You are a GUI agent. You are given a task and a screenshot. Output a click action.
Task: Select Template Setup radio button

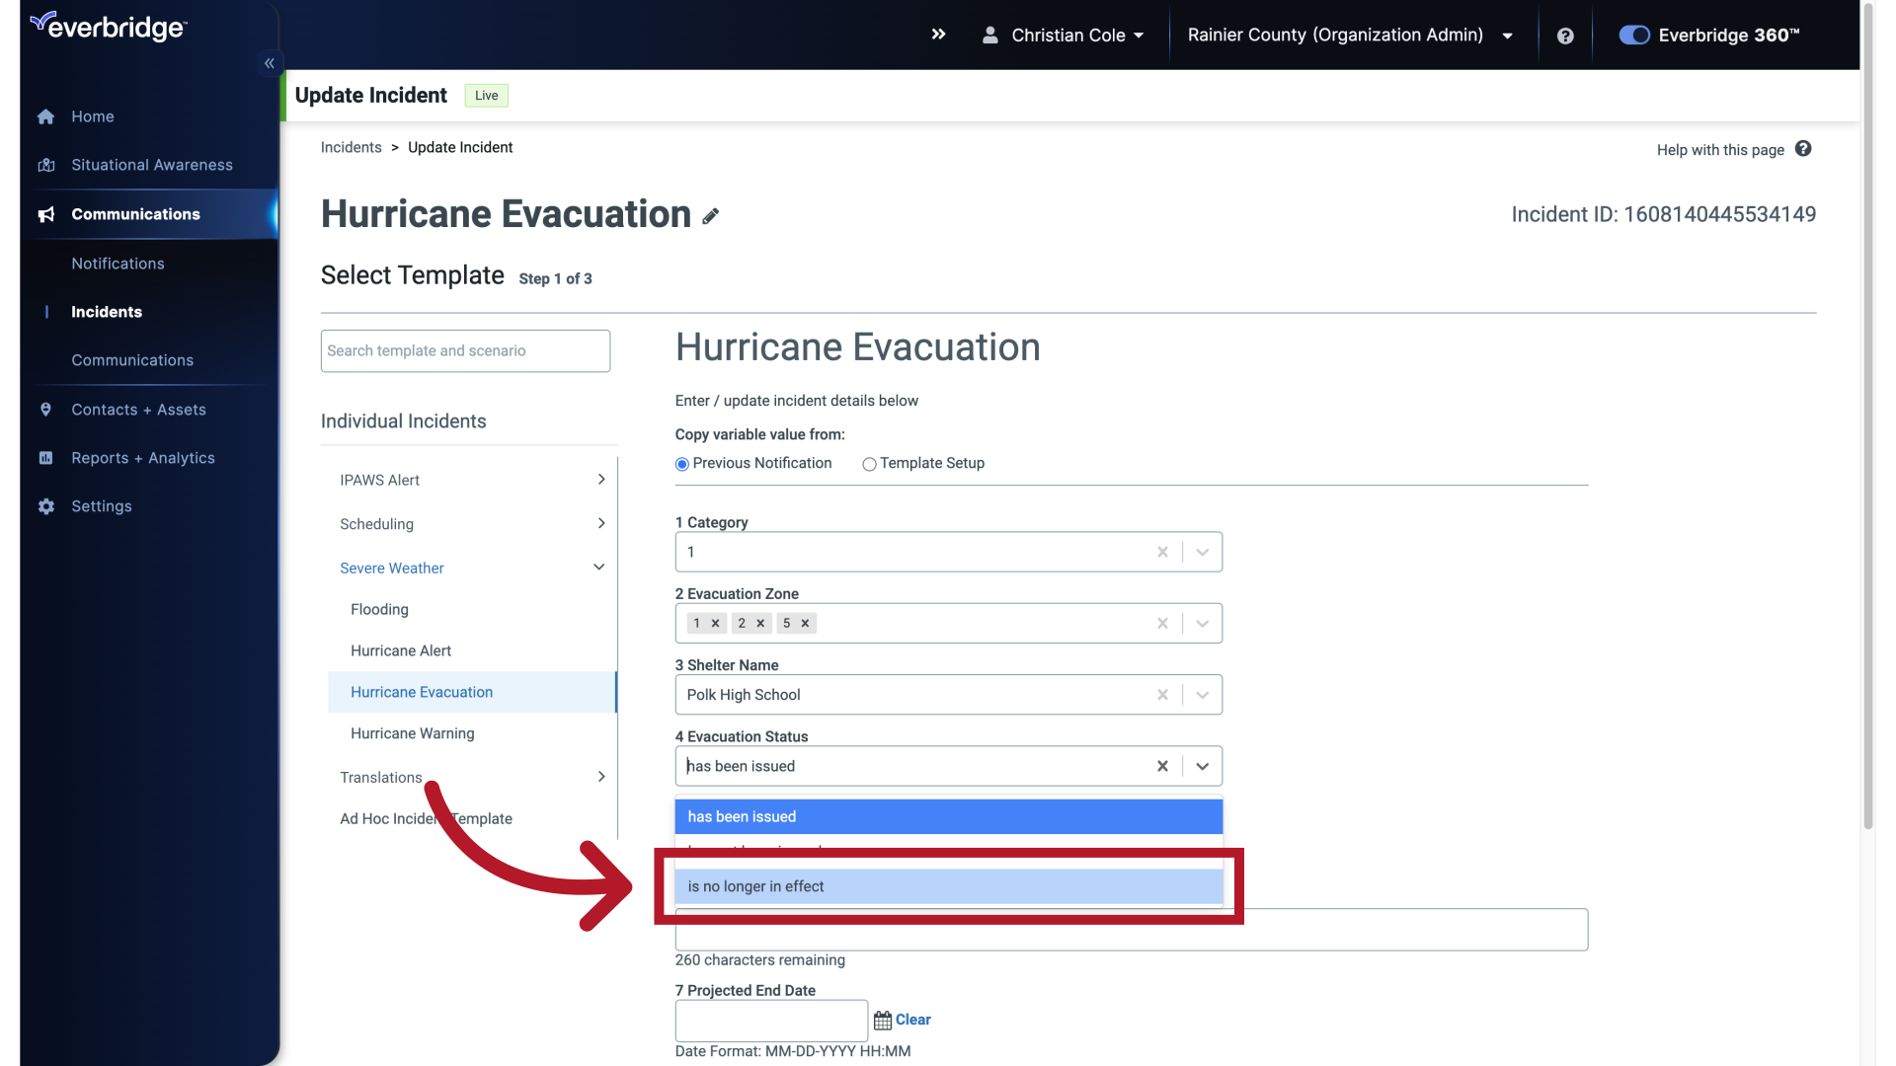click(869, 464)
